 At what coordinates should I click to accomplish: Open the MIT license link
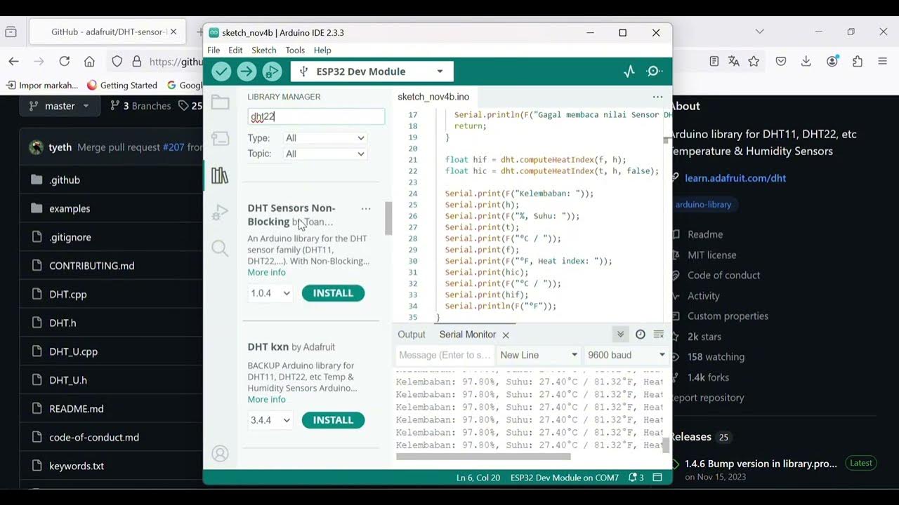[712, 255]
